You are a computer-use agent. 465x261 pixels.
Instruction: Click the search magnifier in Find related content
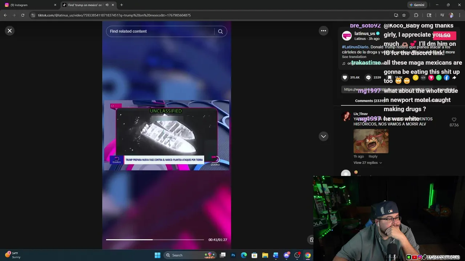pyautogui.click(x=220, y=31)
